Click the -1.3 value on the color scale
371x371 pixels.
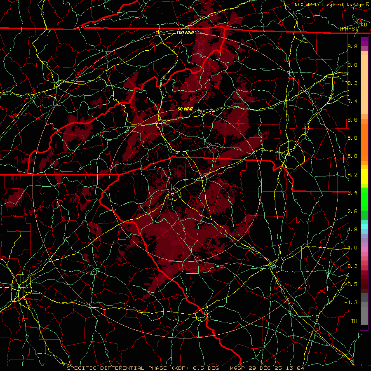coord(351,303)
